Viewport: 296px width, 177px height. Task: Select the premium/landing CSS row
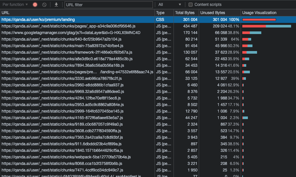[148, 20]
